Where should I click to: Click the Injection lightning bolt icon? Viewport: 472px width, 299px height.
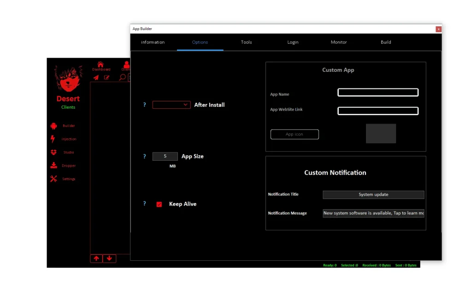[53, 139]
